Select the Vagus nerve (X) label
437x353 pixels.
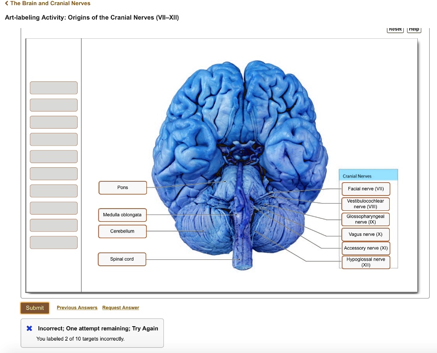(365, 234)
